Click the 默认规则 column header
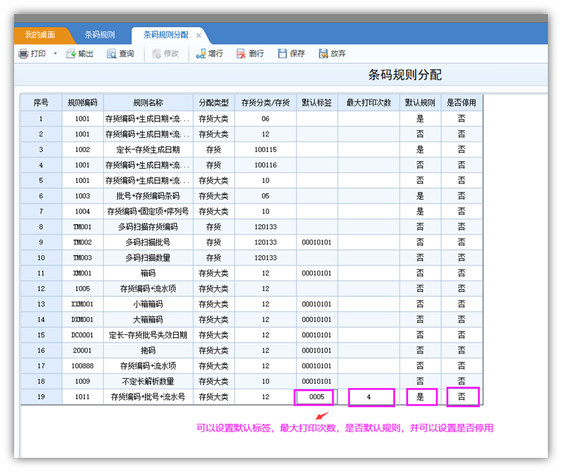562x472 pixels. [x=420, y=102]
